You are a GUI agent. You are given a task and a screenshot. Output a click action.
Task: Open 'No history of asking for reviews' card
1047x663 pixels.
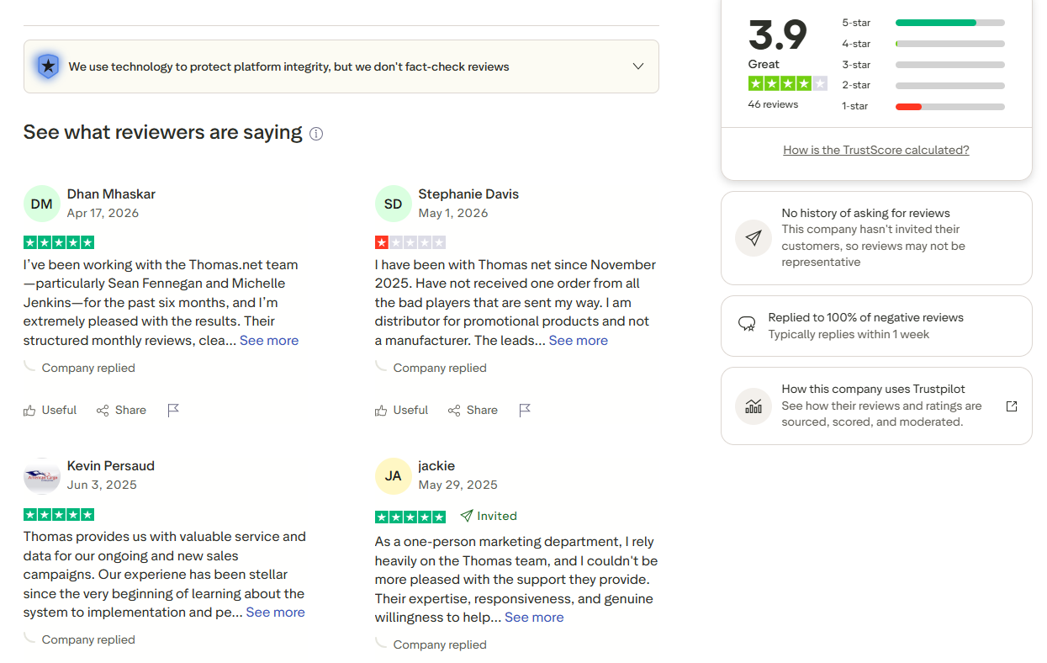[876, 238]
